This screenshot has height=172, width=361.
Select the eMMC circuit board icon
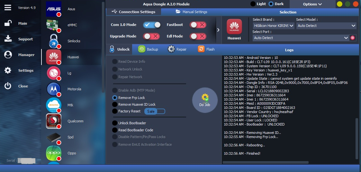coord(54,25)
